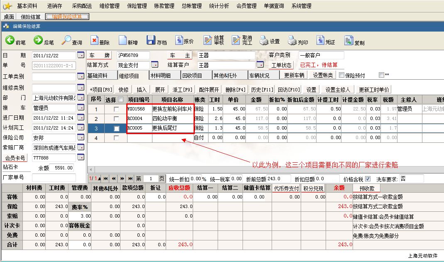Switch to the 材料明细 tab
Screen dimensions: 444x262
click(160, 76)
